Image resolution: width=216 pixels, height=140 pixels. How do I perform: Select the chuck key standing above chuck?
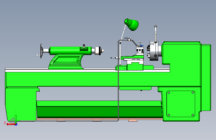point(156,34)
